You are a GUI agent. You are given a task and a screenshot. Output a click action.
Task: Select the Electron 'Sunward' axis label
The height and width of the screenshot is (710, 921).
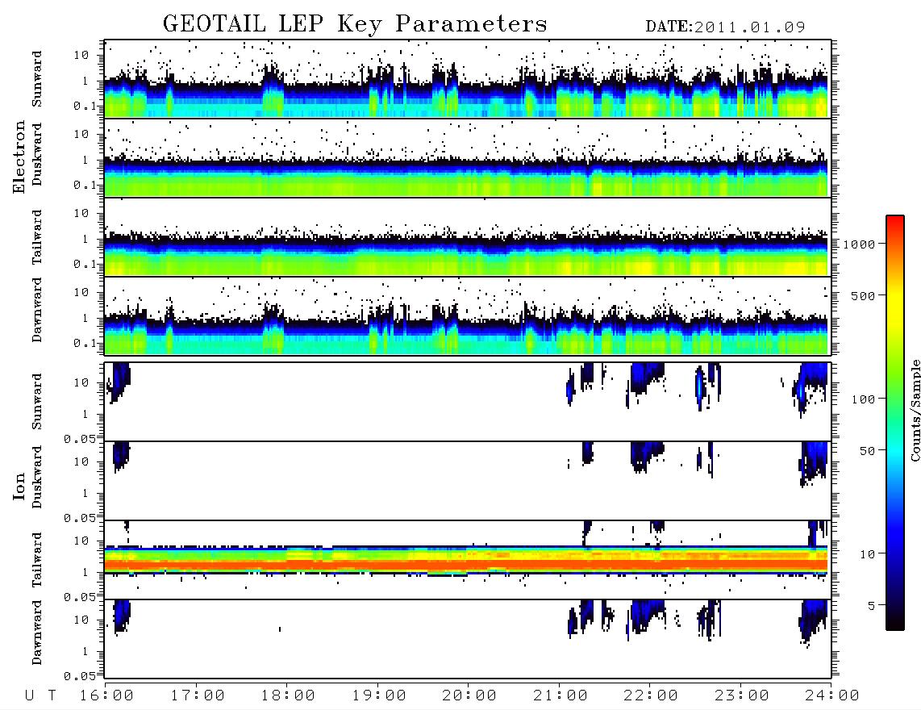point(37,79)
